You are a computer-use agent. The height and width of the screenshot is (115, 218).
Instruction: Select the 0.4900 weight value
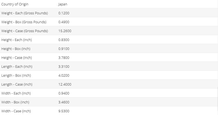[64, 22]
